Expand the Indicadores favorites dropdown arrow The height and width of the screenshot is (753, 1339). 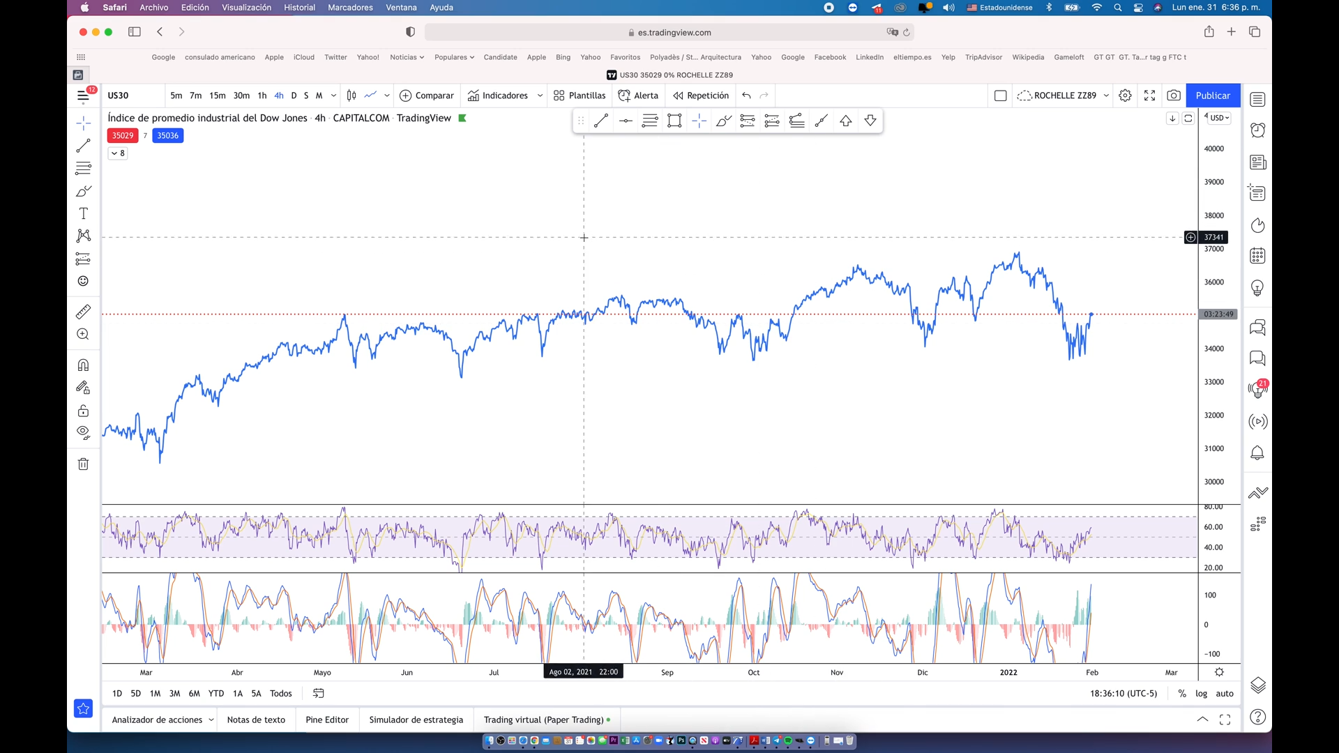[x=540, y=96]
